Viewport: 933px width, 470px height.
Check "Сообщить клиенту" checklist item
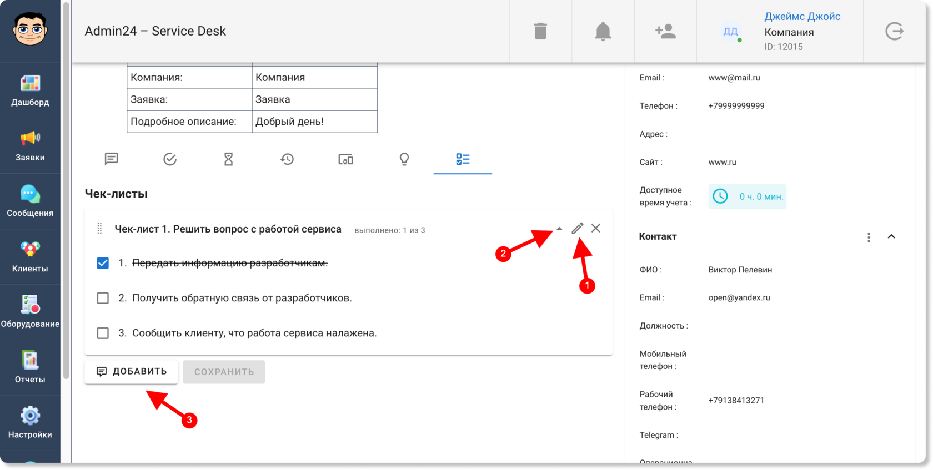103,333
